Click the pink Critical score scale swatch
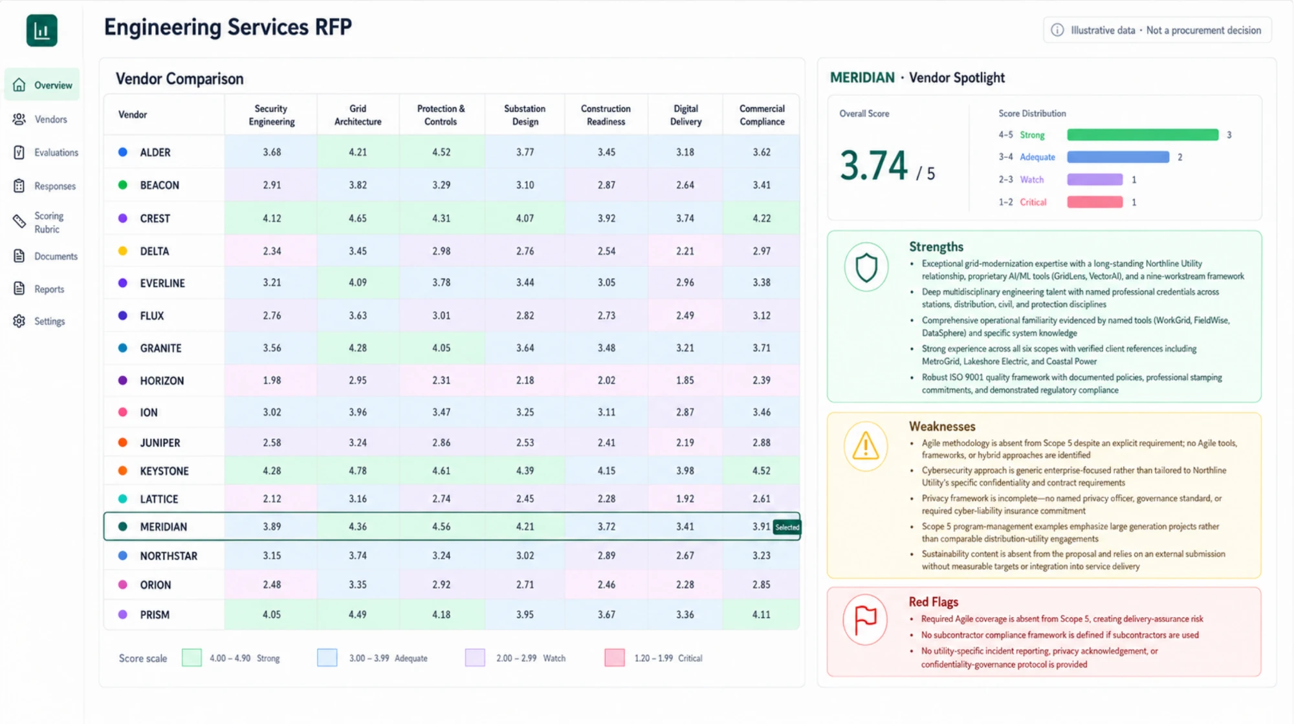 point(614,658)
